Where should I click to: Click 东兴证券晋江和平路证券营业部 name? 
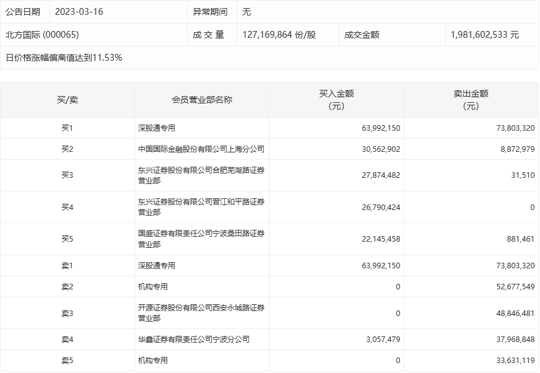201,207
